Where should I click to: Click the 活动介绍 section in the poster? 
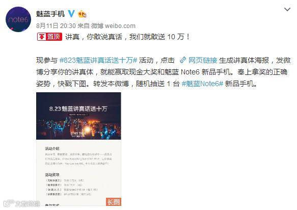(x=52, y=148)
